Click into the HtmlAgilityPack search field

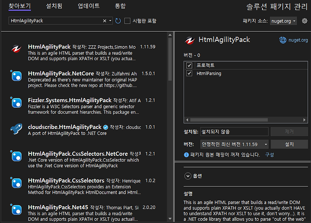tap(56, 21)
